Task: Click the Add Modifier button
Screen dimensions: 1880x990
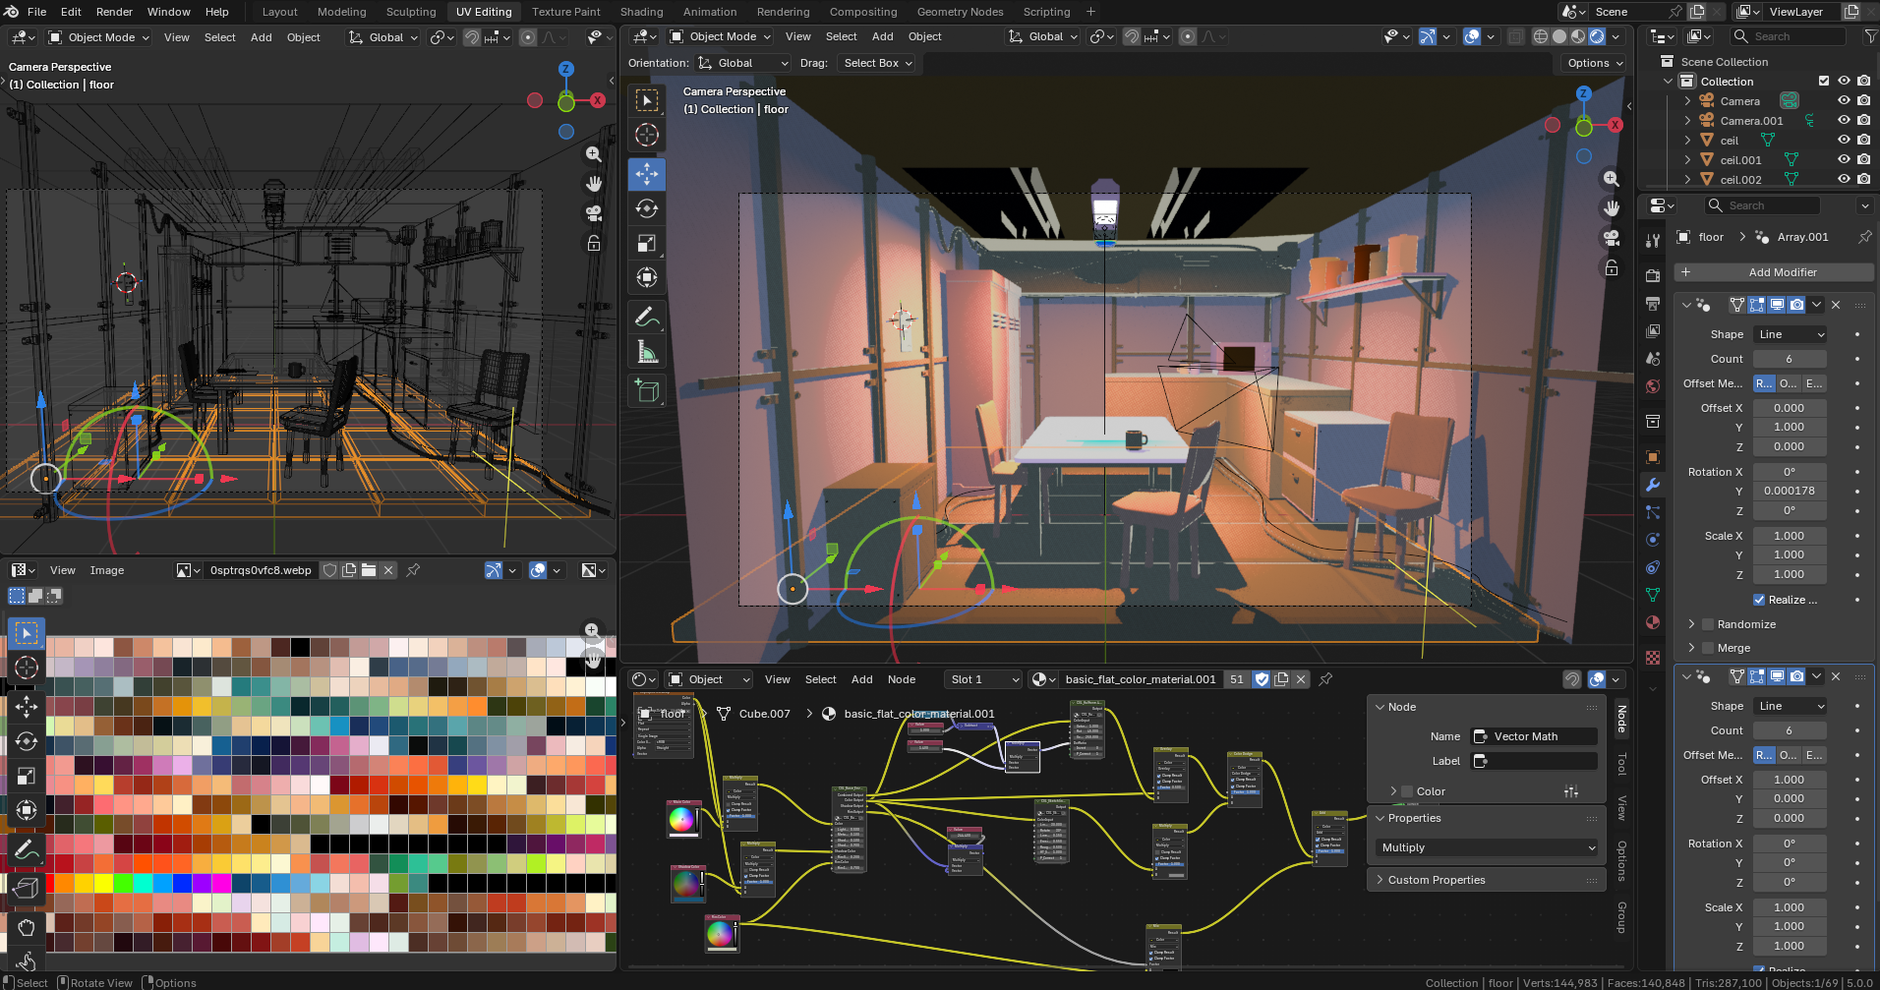Action: [1775, 272]
